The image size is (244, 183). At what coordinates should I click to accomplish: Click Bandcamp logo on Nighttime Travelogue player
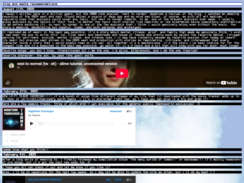pos(129,111)
